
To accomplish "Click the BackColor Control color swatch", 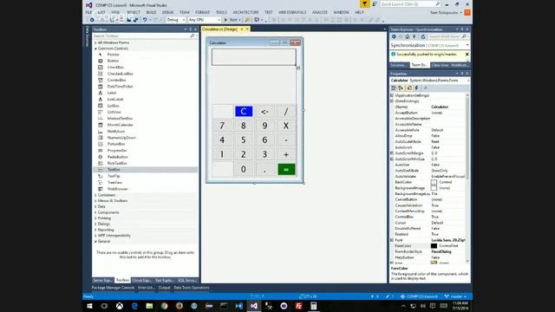I will coord(434,182).
